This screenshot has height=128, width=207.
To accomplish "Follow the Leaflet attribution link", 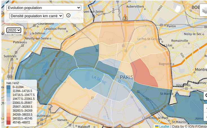I will pyautogui.click(x=164, y=126).
